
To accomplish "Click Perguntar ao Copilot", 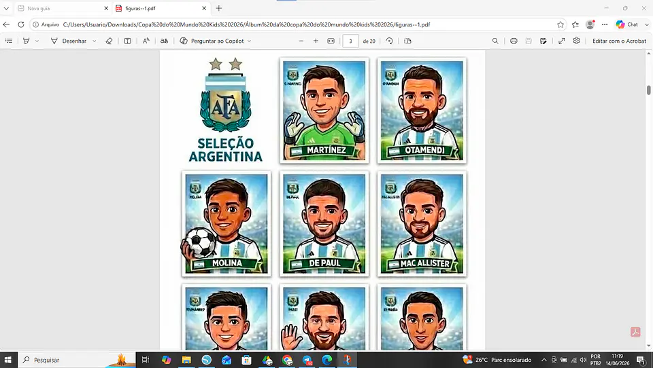I will pos(212,41).
